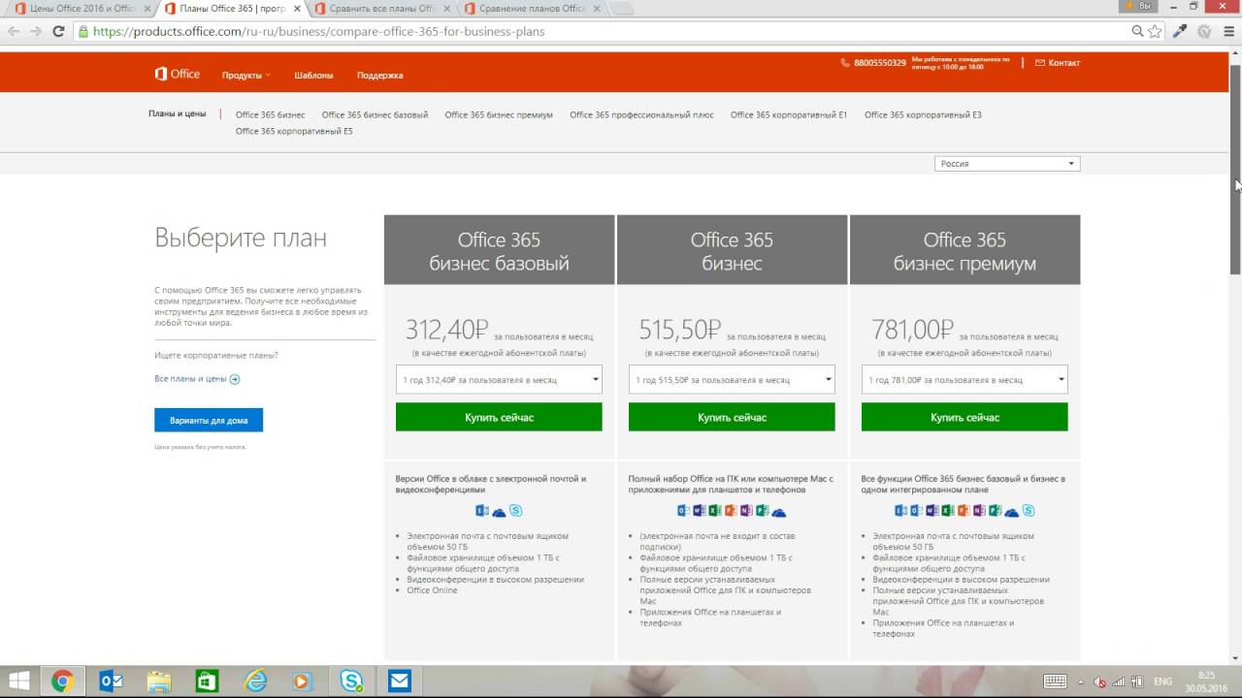Click the envelope icon beside Контакт

point(1040,63)
